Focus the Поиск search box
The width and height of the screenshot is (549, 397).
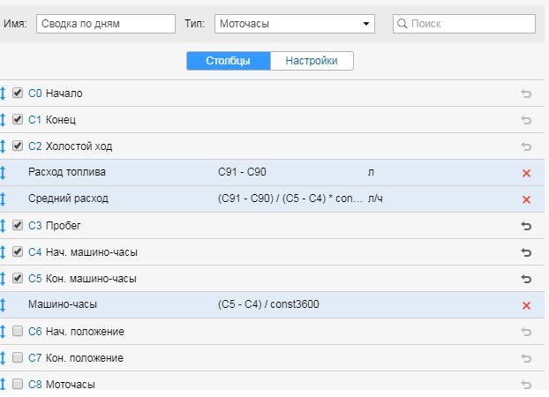463,24
